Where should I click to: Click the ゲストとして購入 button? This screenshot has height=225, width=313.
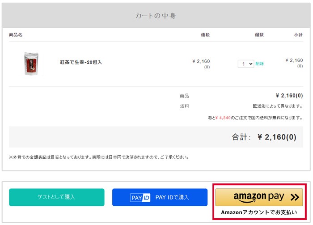57,197
